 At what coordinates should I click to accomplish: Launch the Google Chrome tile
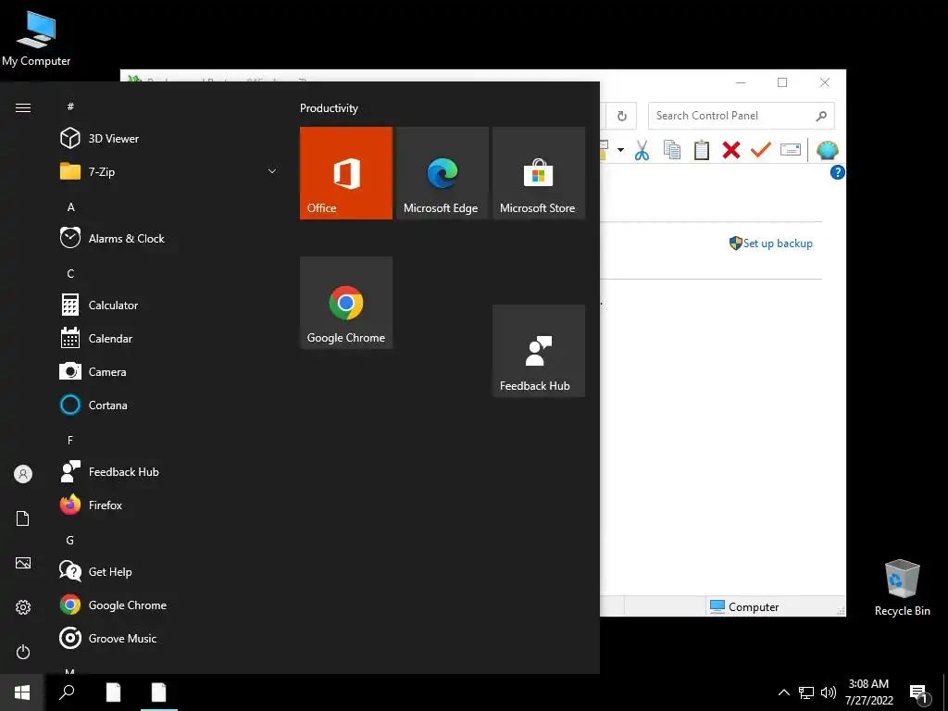pyautogui.click(x=346, y=303)
